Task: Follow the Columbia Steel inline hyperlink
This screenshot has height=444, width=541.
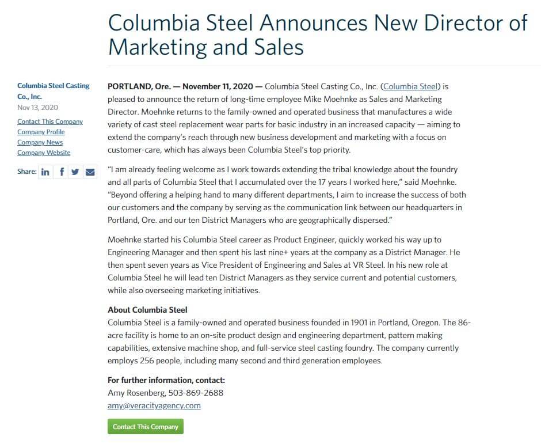Action: tap(410, 86)
